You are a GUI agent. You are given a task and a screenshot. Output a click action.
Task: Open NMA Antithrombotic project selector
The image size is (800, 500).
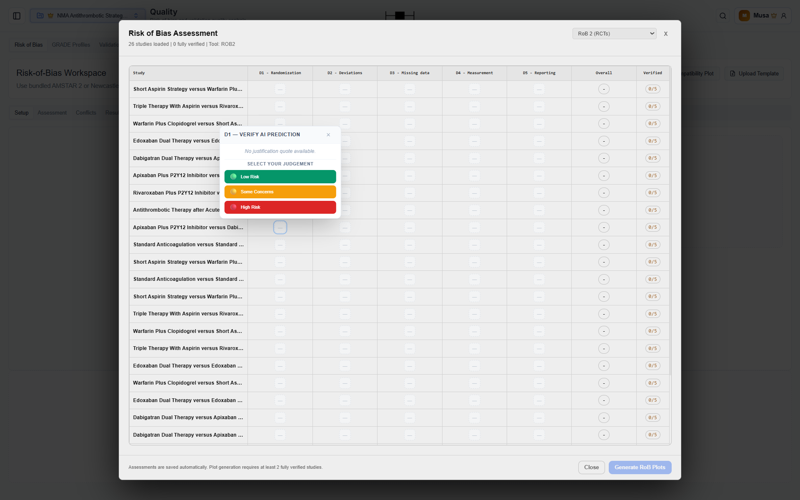coord(87,16)
